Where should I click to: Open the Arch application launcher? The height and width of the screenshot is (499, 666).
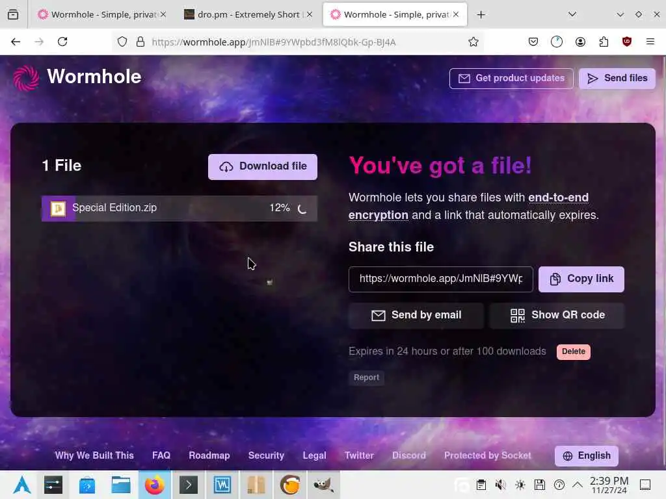click(x=22, y=485)
